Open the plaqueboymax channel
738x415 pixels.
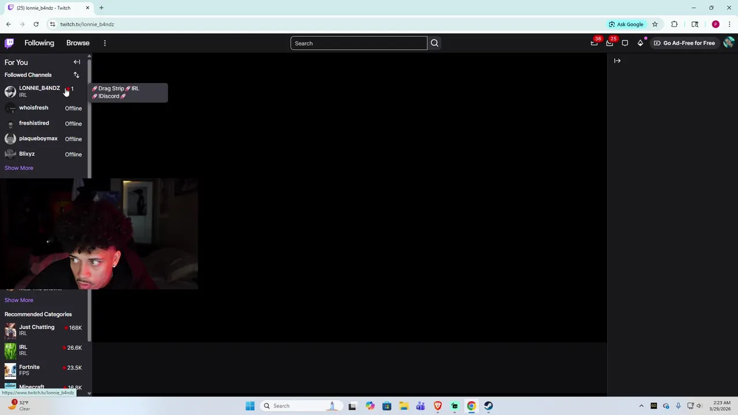tap(44, 139)
